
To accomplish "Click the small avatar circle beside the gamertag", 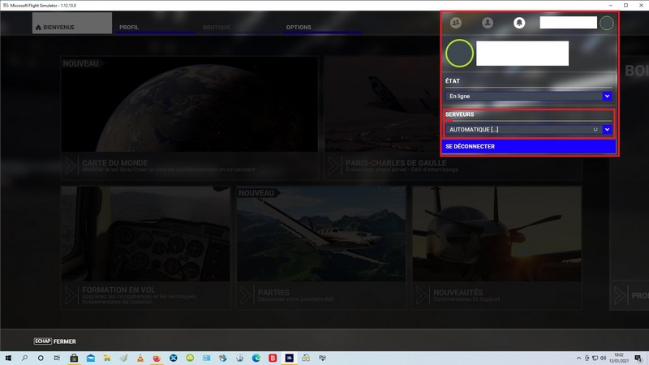I will click(x=606, y=24).
